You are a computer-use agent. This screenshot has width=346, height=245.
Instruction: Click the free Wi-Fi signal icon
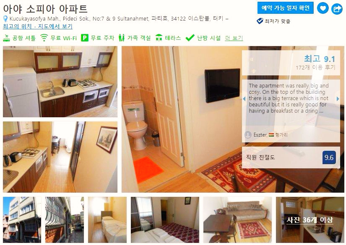point(44,38)
